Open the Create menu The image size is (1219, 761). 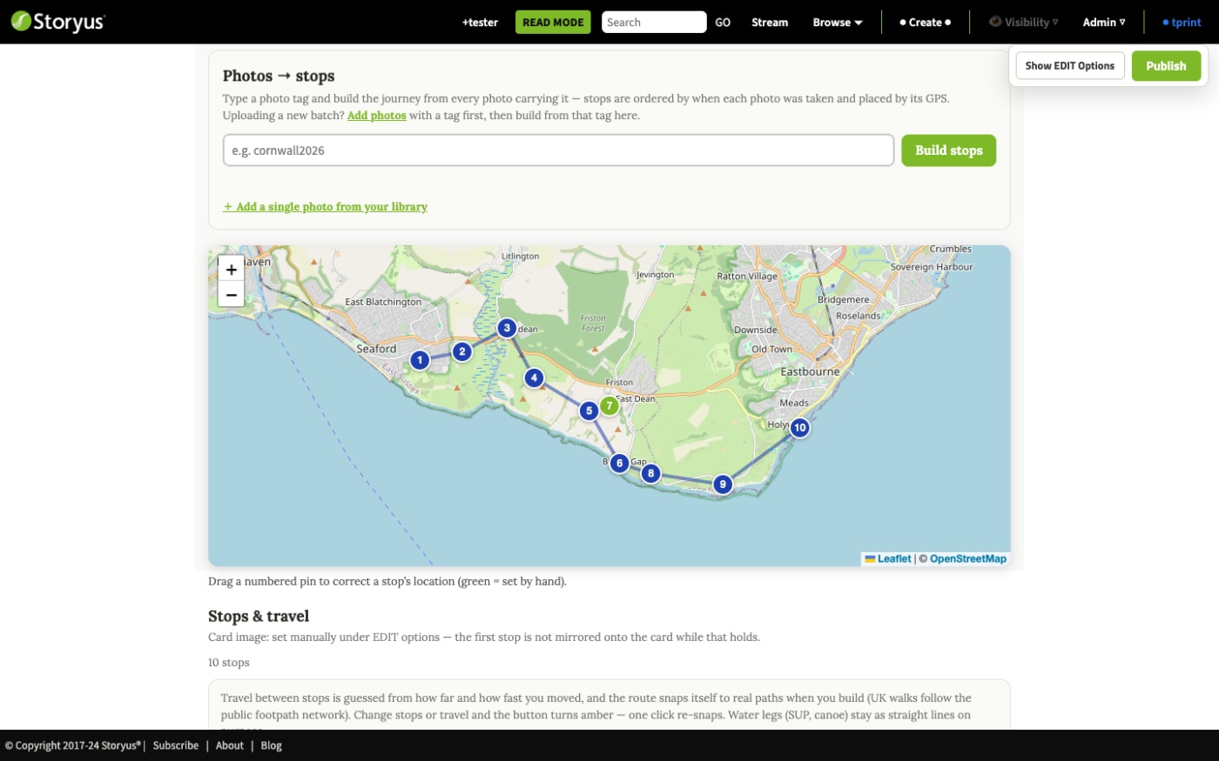tap(925, 23)
